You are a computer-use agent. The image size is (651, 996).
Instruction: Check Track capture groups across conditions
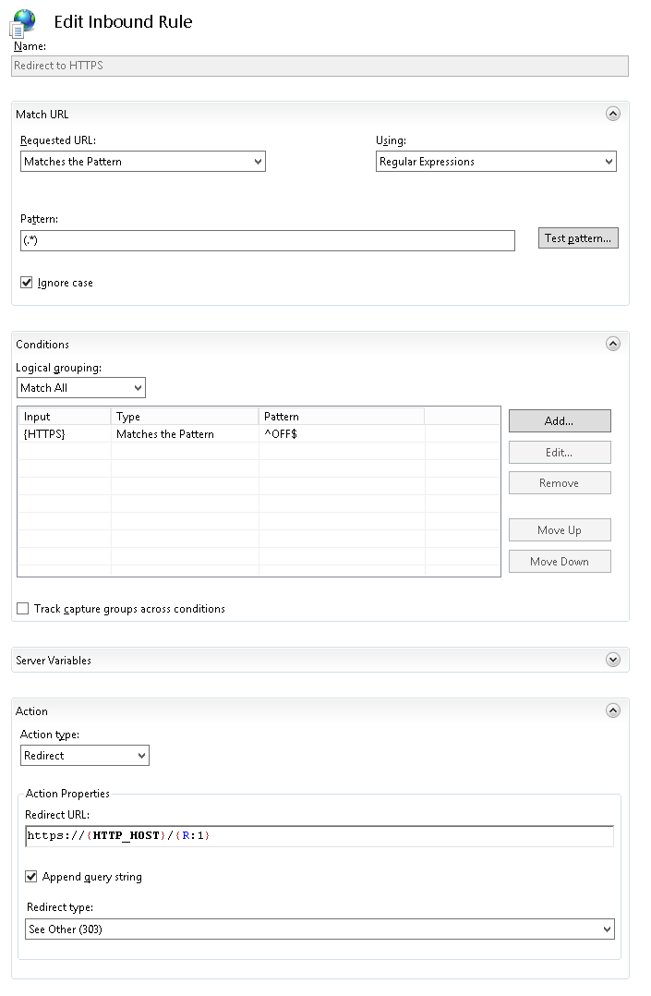pyautogui.click(x=22, y=607)
